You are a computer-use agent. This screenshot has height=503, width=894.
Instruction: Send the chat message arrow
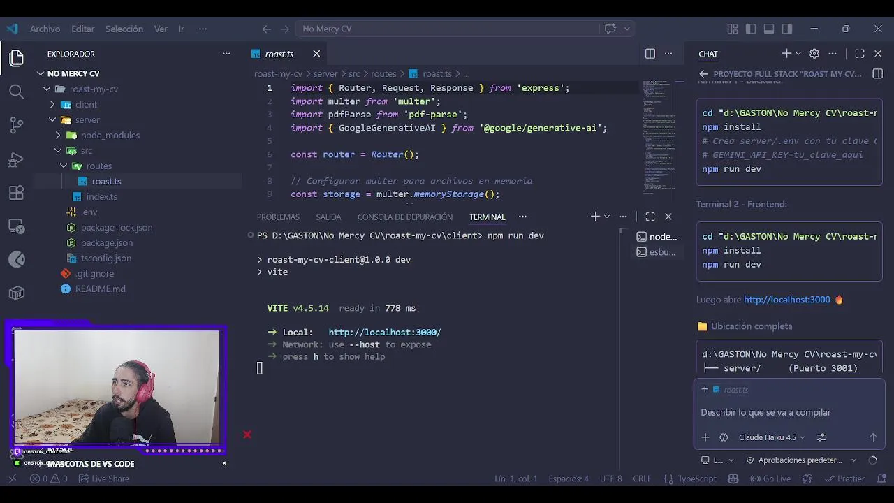pos(873,437)
